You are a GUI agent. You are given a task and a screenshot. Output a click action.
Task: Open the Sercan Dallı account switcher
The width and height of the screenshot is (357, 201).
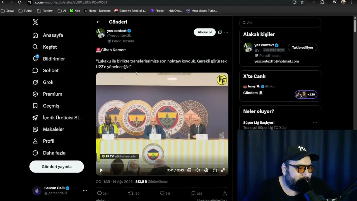click(60, 190)
